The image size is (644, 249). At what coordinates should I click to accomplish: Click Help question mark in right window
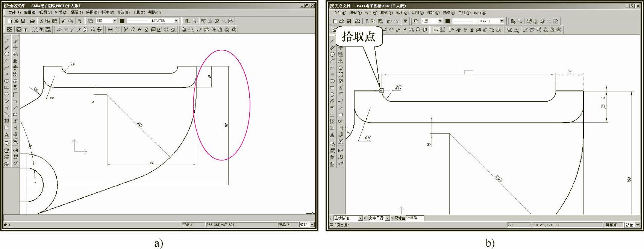pos(405,21)
